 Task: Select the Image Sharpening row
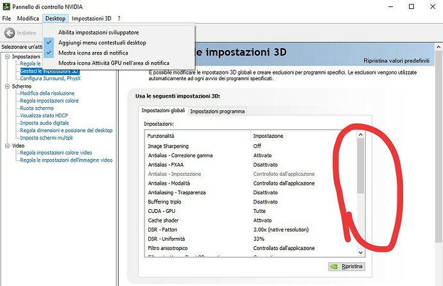(x=250, y=146)
